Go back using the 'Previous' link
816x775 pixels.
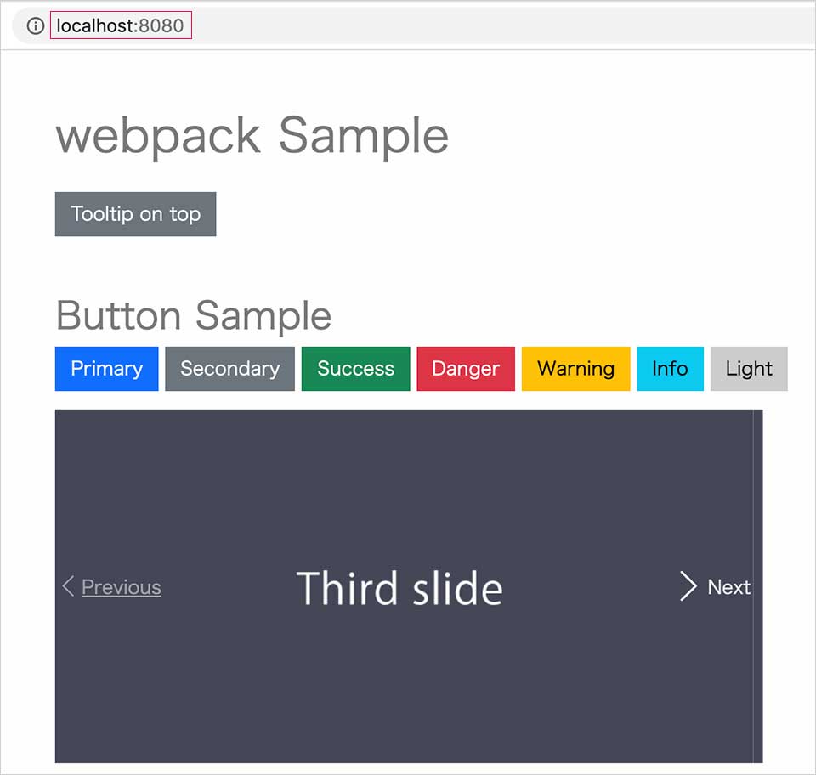pyautogui.click(x=122, y=587)
